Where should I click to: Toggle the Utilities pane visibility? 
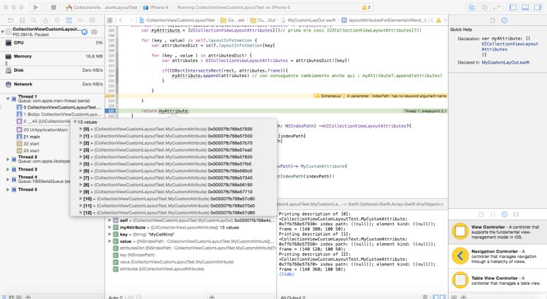pyautogui.click(x=537, y=7)
